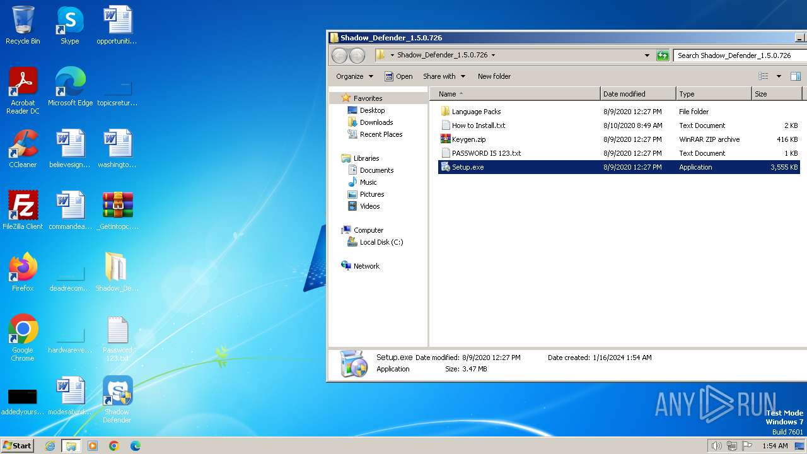Viewport: 807px width, 454px height.
Task: Select the washingto... Word document icon
Action: (117, 149)
